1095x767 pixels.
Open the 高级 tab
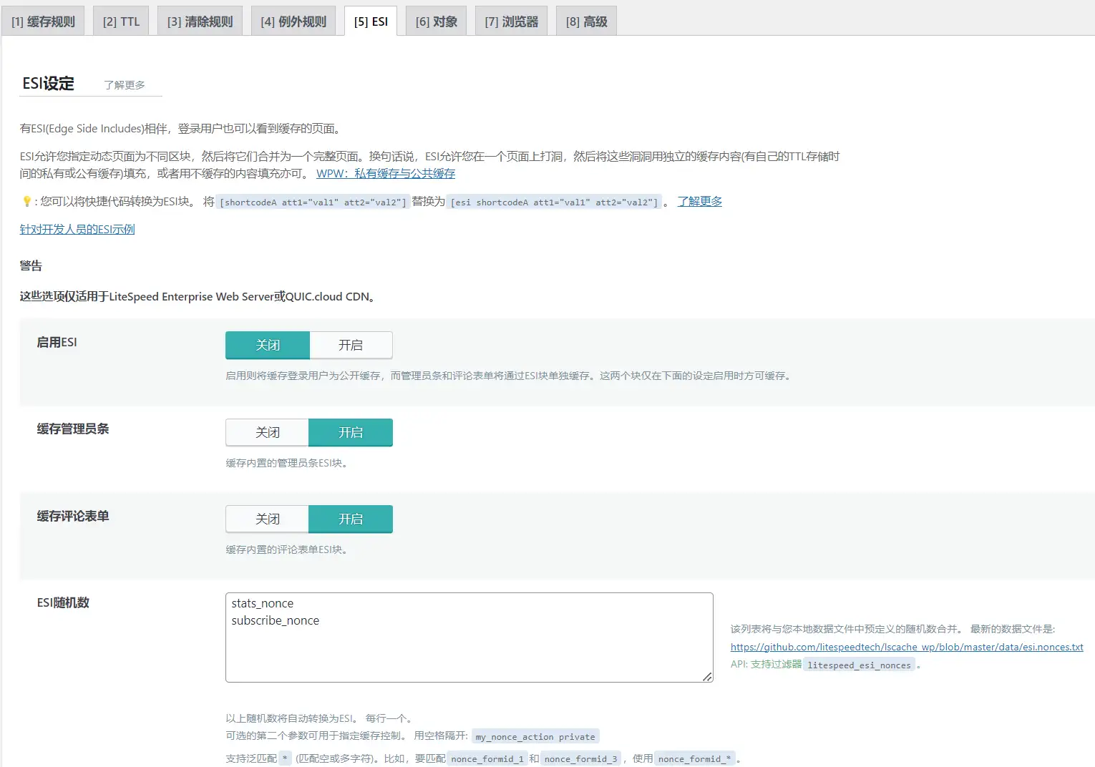point(586,21)
